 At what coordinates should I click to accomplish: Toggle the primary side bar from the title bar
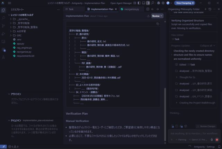coord(139,3)
